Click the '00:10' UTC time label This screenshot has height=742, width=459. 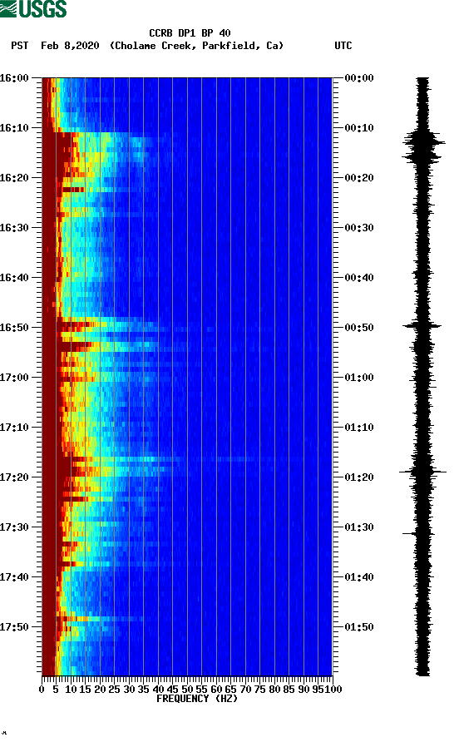coord(359,128)
